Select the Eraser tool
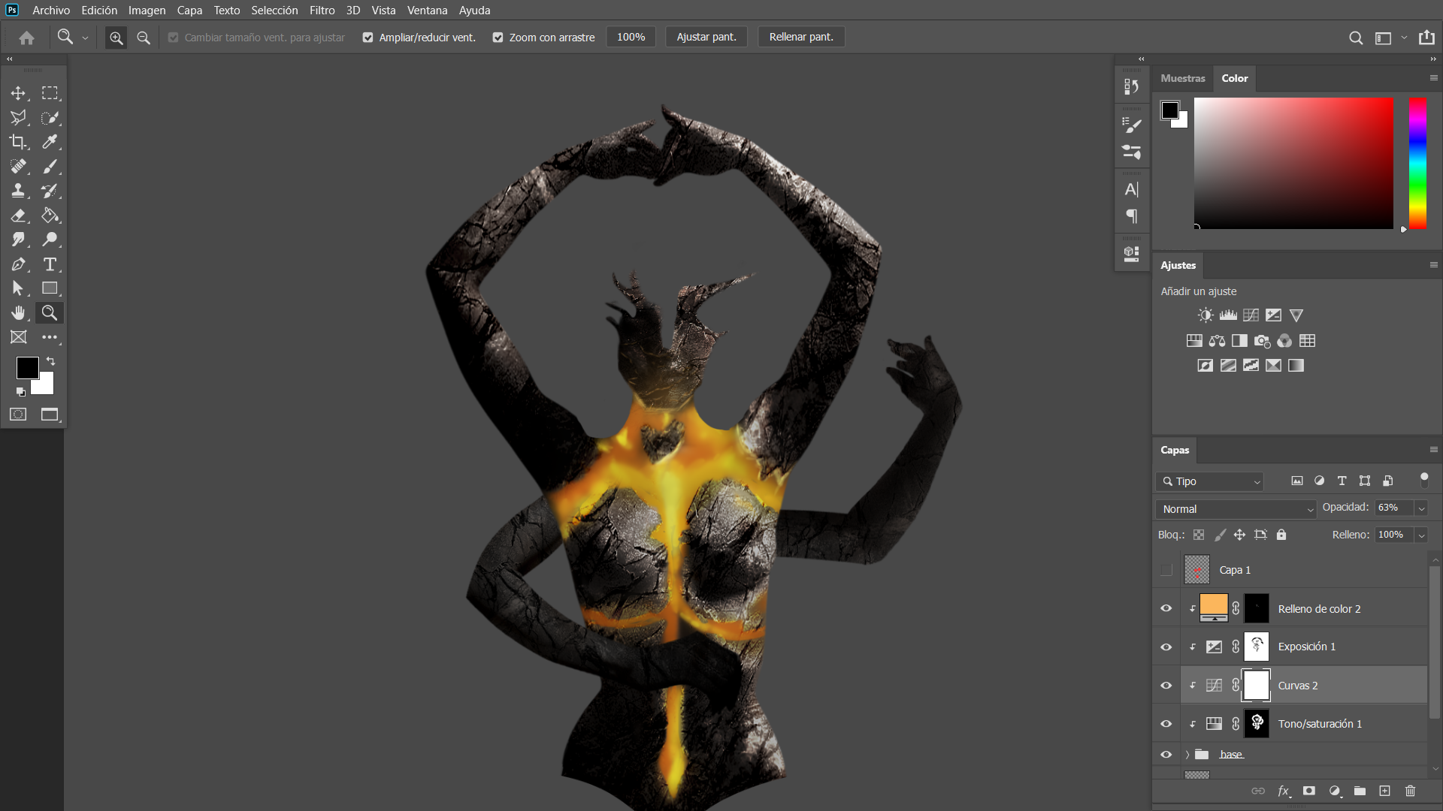Viewport: 1443px width, 811px height. (x=18, y=216)
